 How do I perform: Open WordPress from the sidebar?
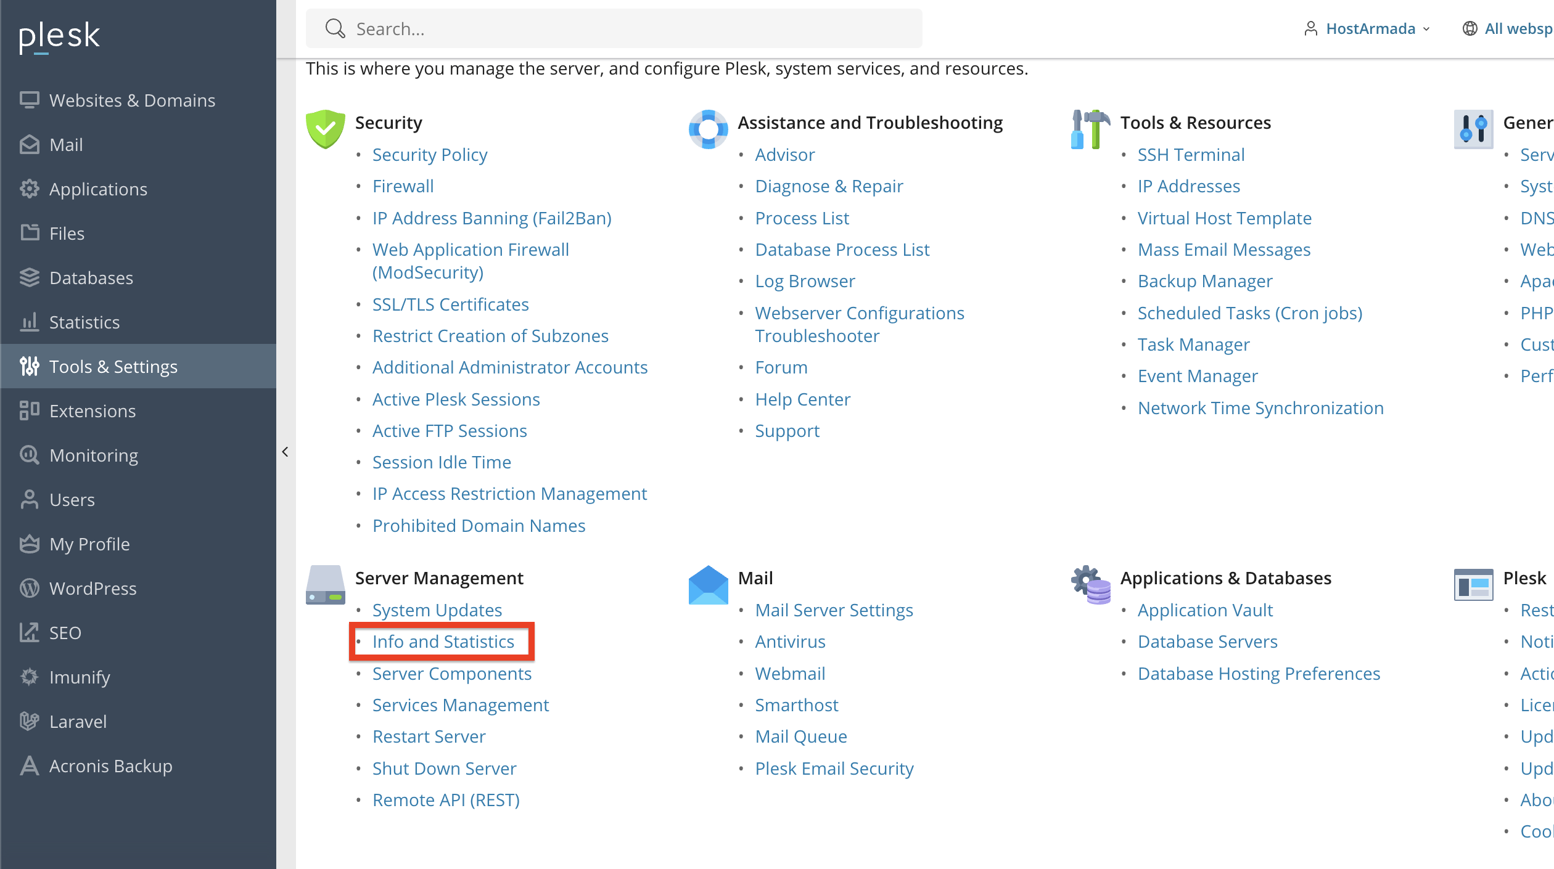138,588
